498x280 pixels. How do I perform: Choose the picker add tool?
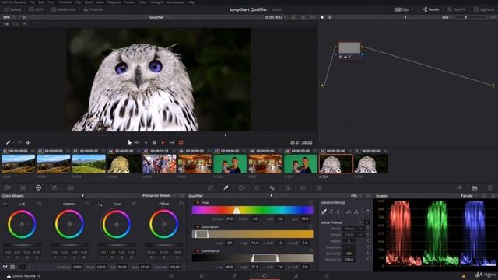point(338,212)
